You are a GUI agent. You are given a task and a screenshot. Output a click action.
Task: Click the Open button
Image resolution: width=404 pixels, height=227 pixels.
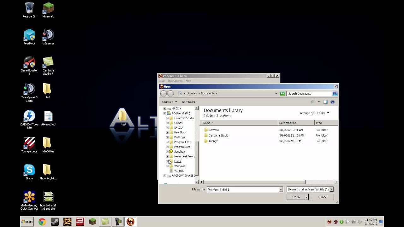coord(295,197)
